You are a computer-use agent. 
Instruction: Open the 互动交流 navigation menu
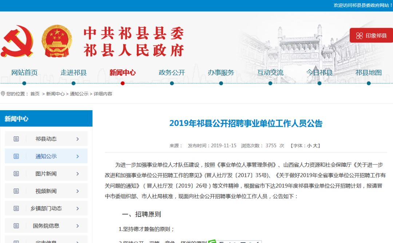coord(270,72)
